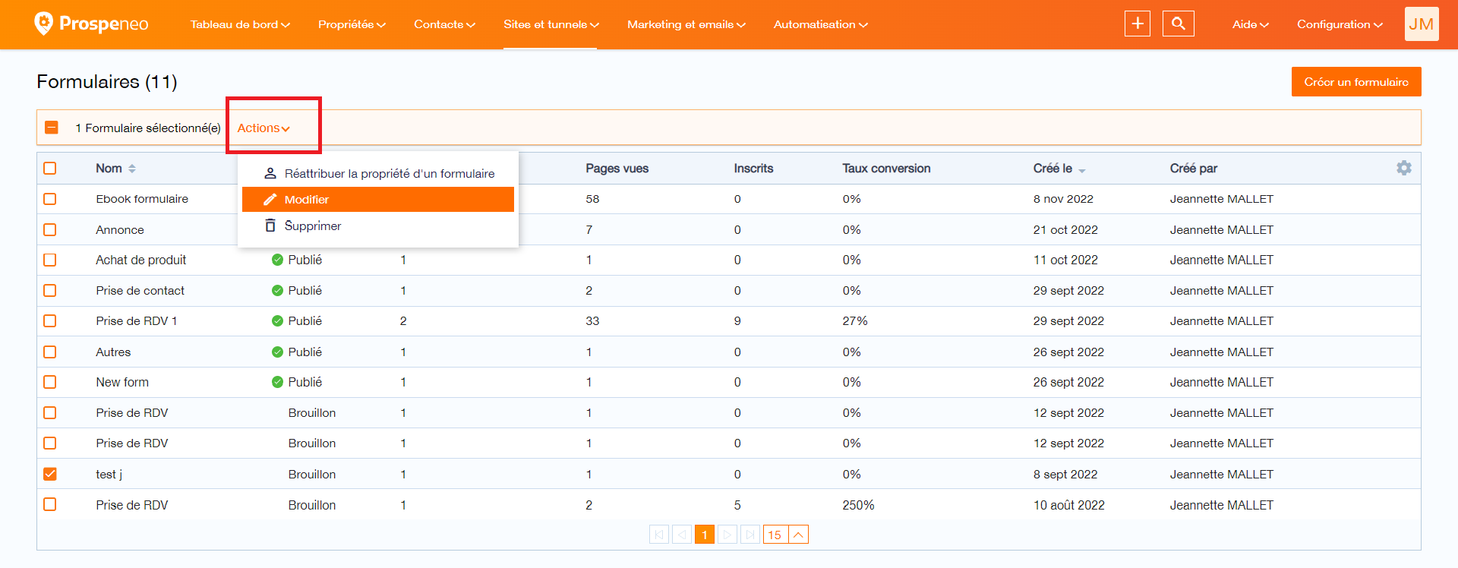Choose Supprimer from the Actions menu
Viewport: 1458px width, 568px height.
[378, 226]
